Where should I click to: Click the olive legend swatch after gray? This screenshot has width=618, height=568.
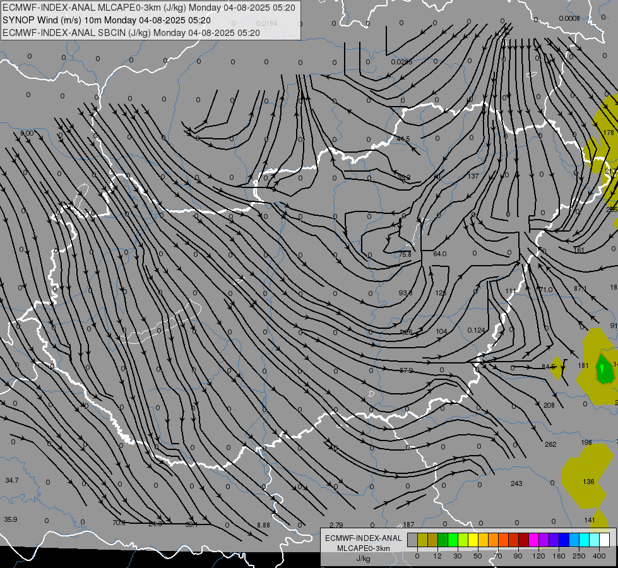pyautogui.click(x=423, y=540)
